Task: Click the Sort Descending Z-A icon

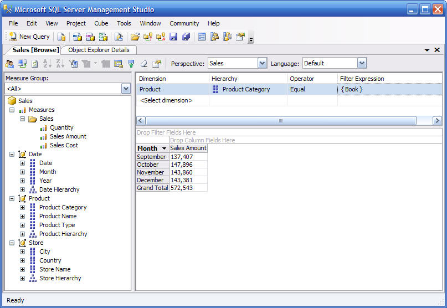Action: click(60, 64)
